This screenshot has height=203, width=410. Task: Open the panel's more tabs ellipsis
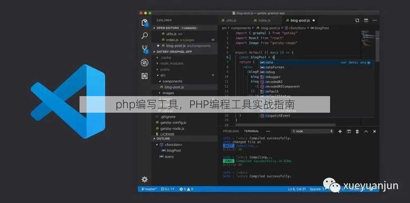[268, 131]
